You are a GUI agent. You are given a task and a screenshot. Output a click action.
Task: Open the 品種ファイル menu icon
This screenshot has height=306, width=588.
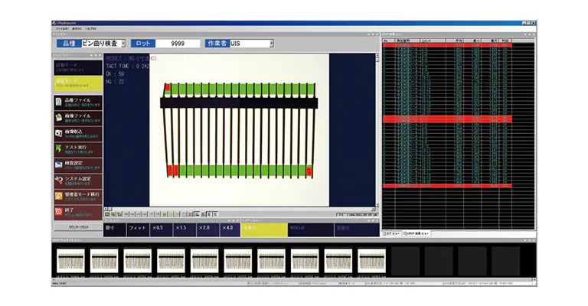tap(60, 102)
